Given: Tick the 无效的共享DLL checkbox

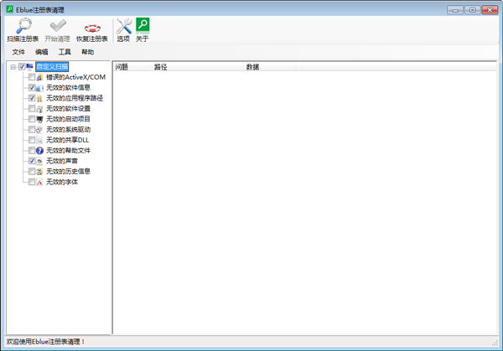Looking at the screenshot, I should click(32, 140).
